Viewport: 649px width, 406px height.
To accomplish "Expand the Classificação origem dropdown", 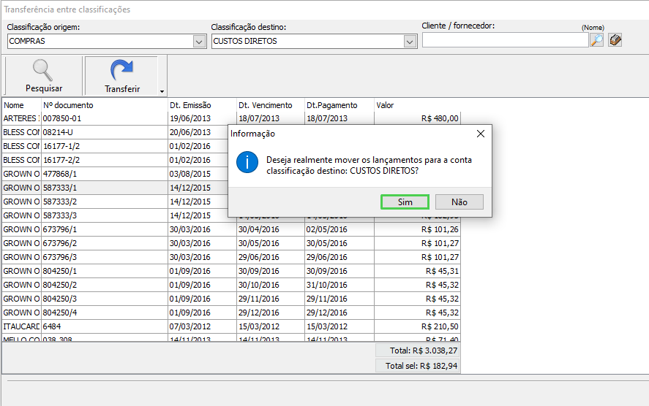I will point(199,42).
